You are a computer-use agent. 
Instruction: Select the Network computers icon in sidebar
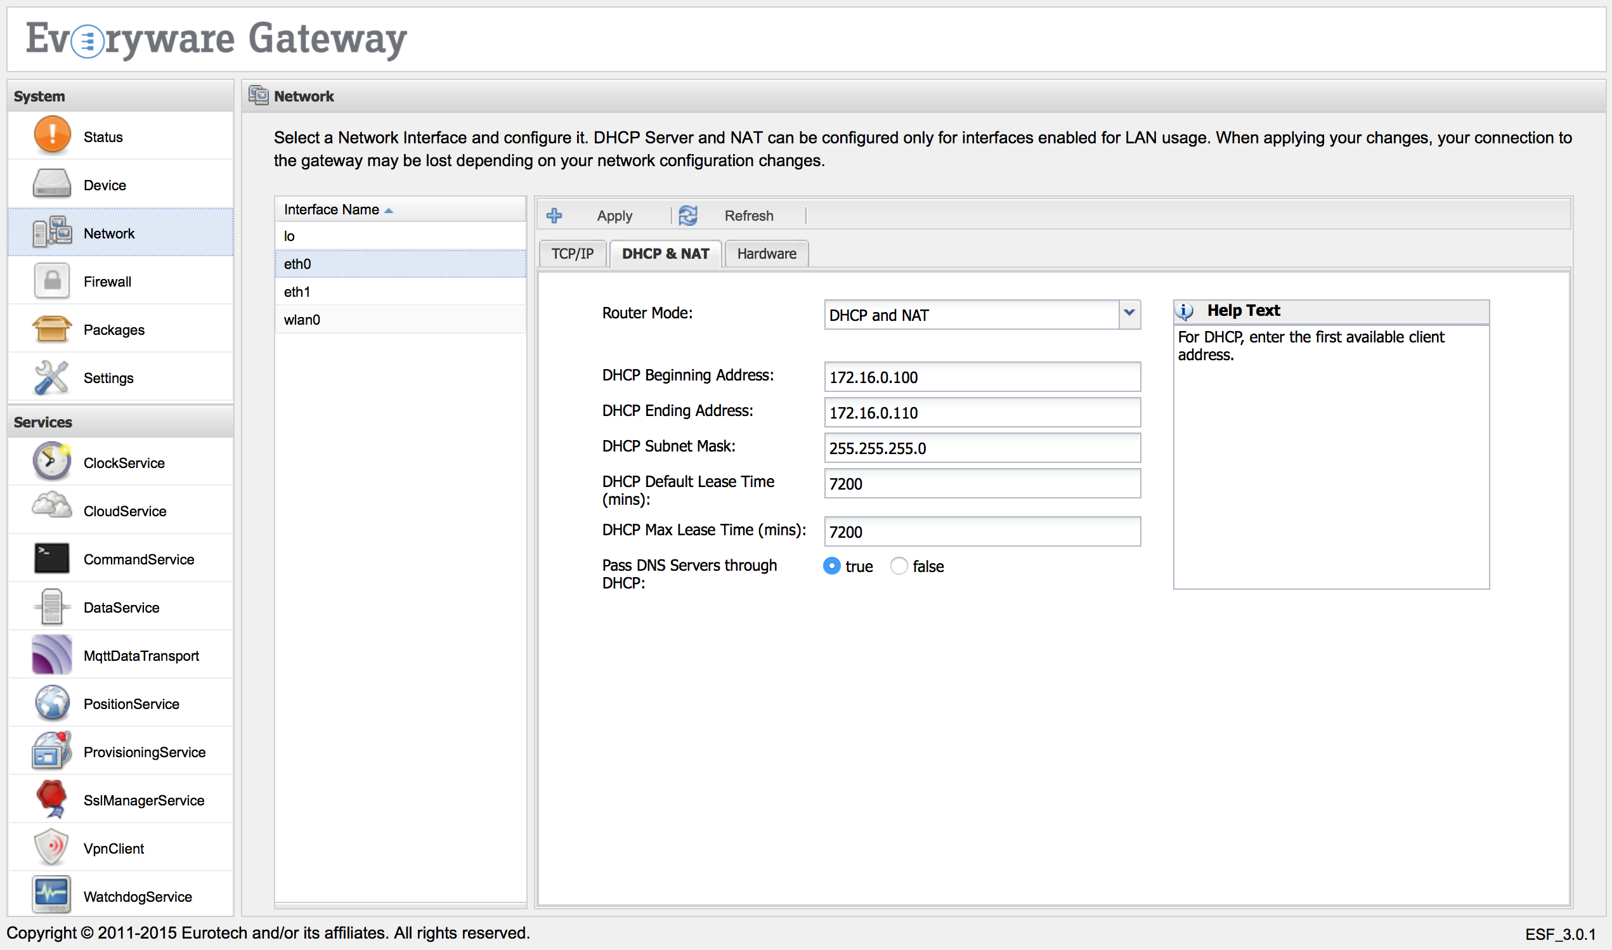(52, 231)
